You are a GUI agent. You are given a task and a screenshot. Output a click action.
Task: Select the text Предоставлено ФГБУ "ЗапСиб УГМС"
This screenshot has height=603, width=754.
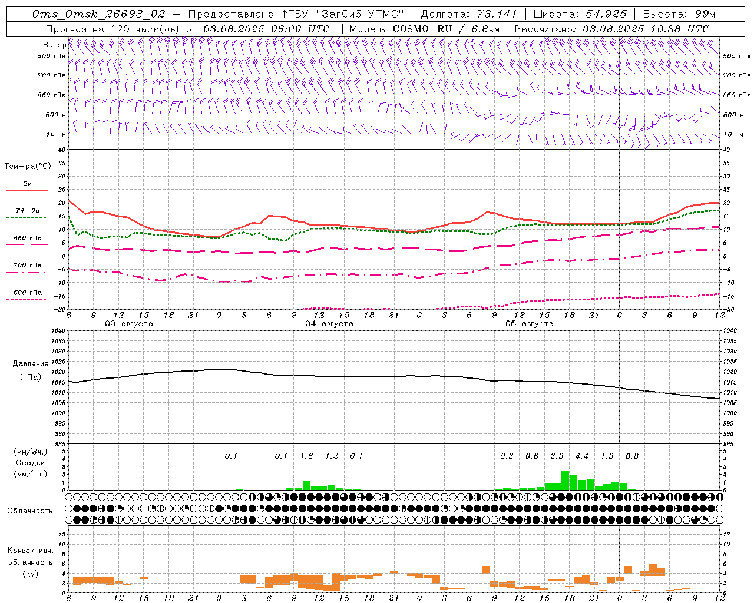click(297, 14)
